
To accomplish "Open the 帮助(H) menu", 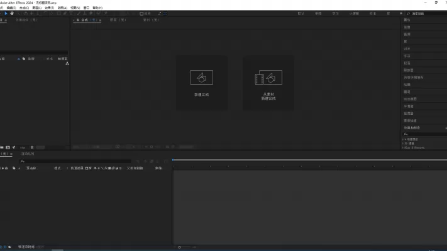I will [x=97, y=8].
